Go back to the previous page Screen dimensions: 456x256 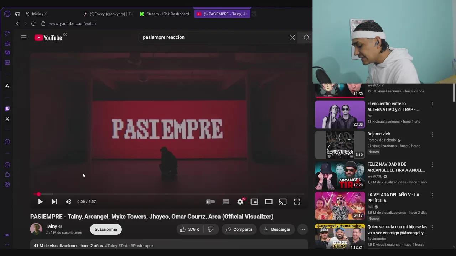tap(17, 23)
